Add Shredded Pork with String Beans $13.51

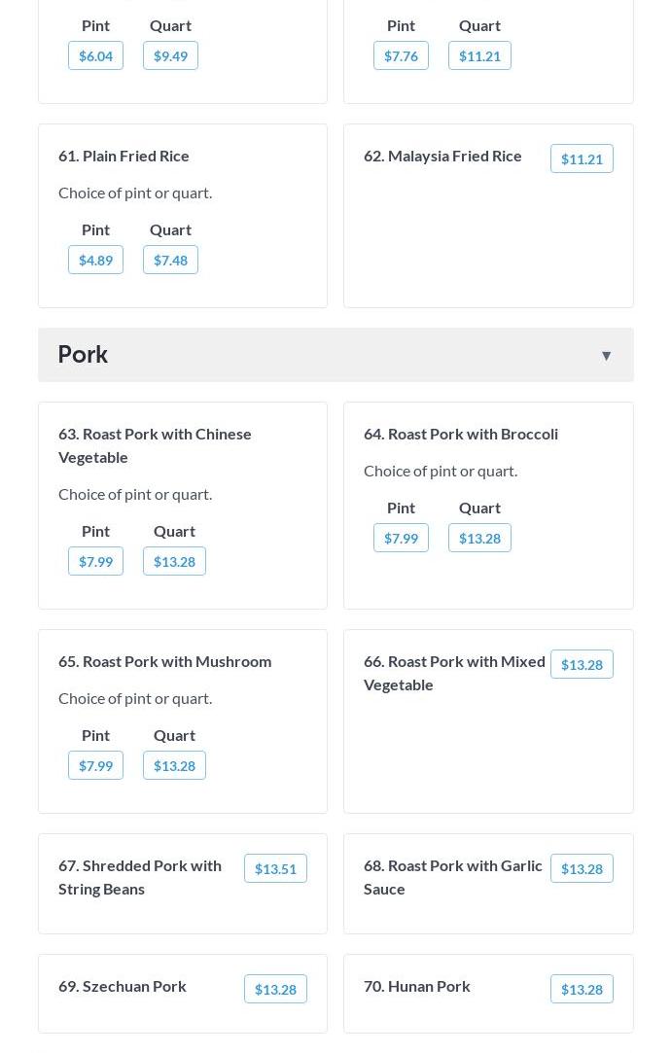[275, 868]
